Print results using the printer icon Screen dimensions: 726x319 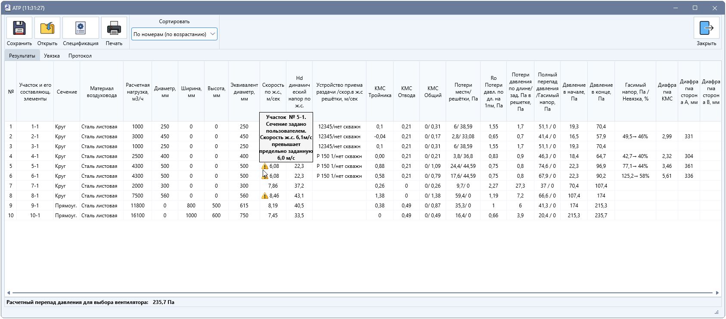(x=114, y=28)
